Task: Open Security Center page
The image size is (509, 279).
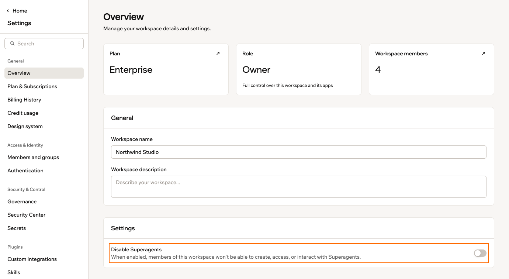Action: (x=44, y=215)
